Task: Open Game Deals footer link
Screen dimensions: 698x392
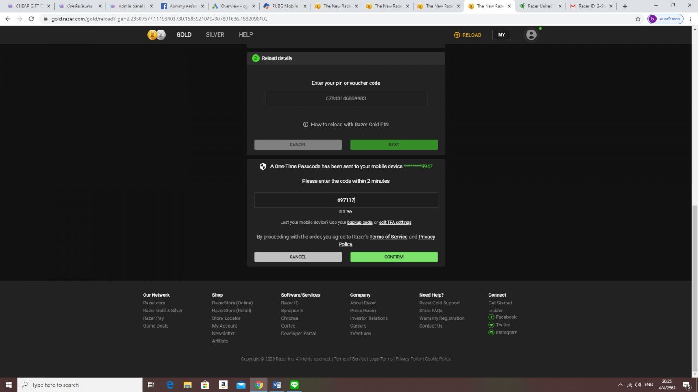Action: pos(156,326)
